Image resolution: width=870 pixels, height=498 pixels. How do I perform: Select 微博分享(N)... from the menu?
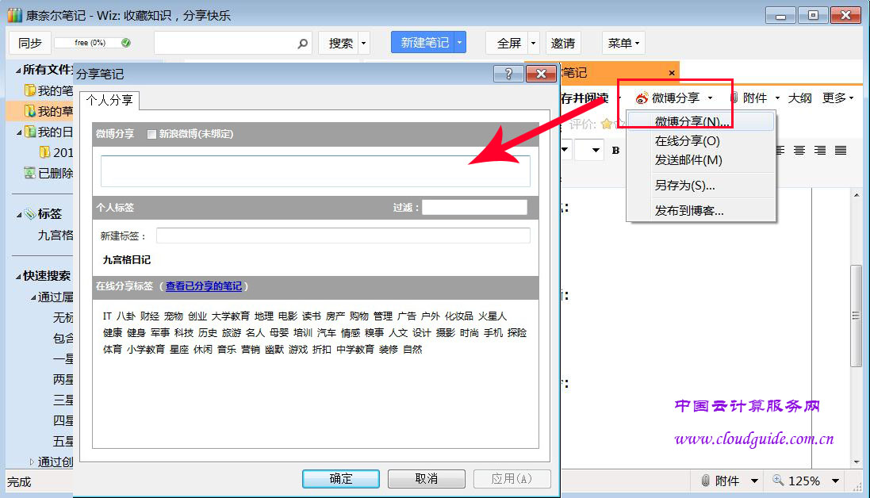tap(701, 121)
